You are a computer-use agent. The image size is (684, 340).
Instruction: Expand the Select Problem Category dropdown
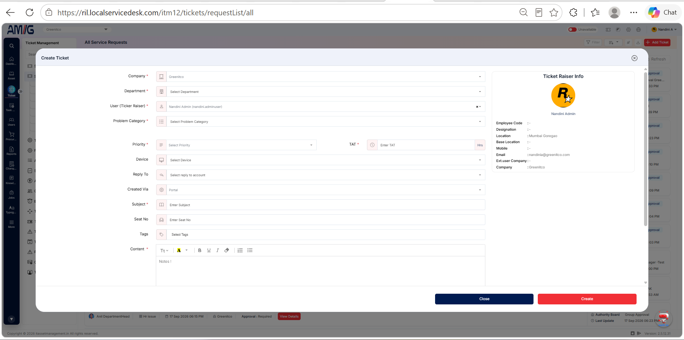click(321, 121)
